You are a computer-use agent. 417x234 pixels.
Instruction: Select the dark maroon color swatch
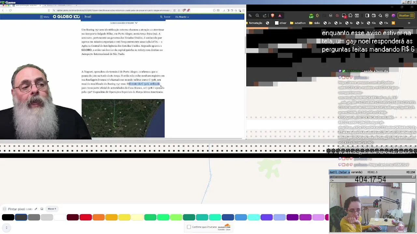[x=73, y=217]
